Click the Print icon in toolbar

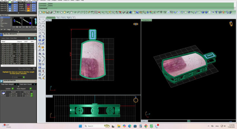51,12
